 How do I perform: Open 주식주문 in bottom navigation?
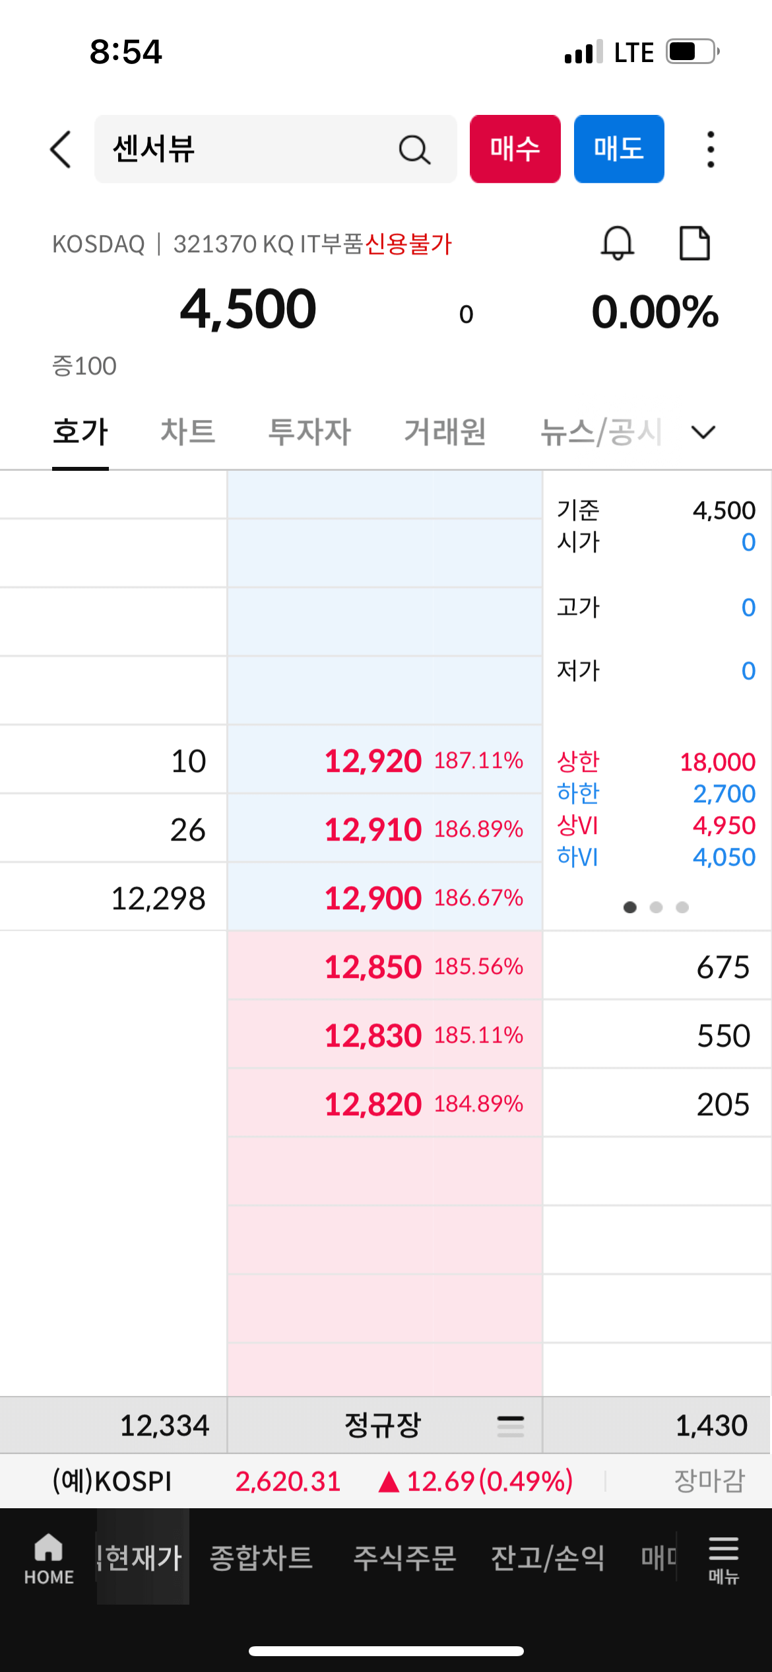point(404,1558)
